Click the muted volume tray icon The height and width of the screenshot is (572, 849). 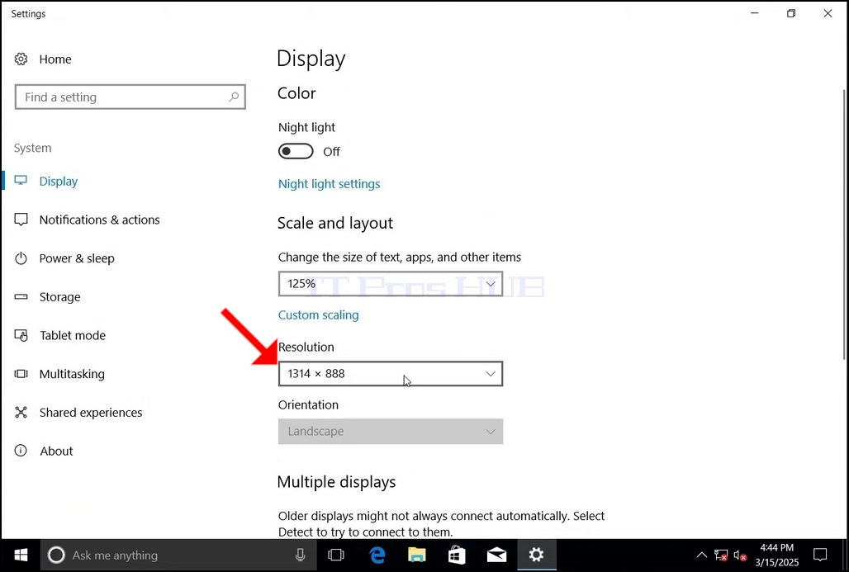pos(740,555)
